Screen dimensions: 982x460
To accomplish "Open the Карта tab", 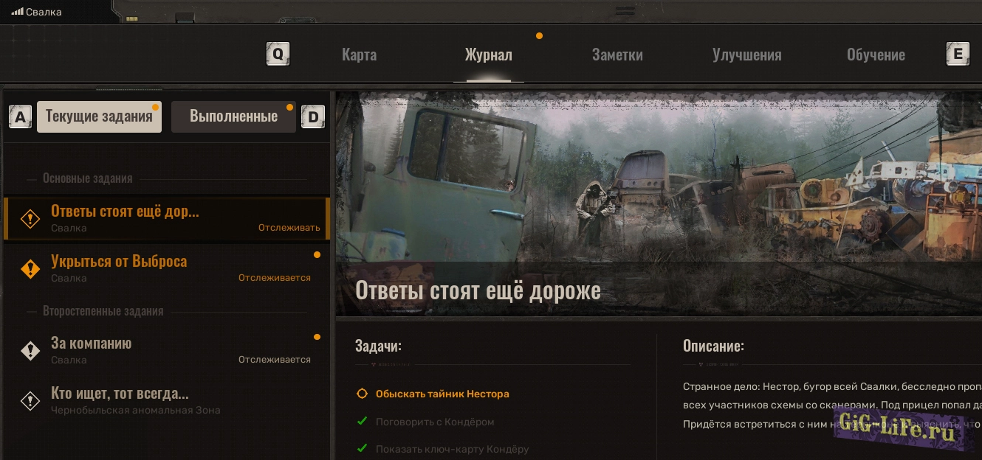I will tap(359, 55).
